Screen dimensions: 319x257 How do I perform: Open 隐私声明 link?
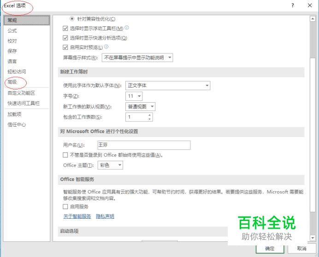click(x=105, y=216)
